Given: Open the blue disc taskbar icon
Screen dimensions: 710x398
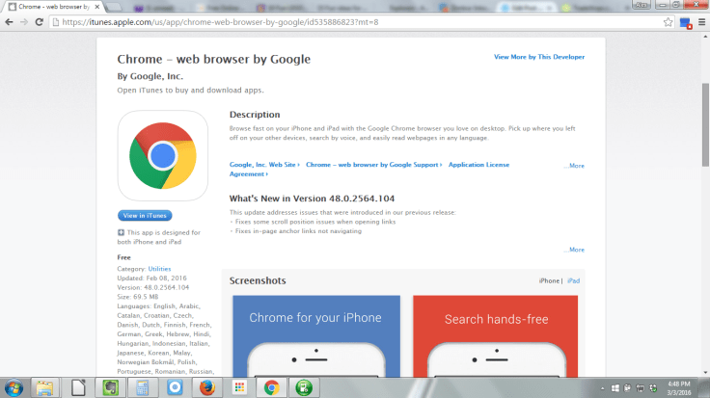Looking at the screenshot, I should tap(175, 388).
